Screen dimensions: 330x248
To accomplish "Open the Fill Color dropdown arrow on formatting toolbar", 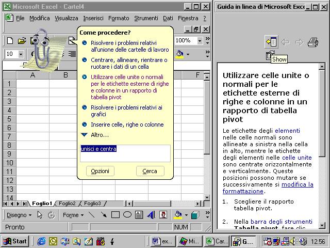I will click(188, 54).
